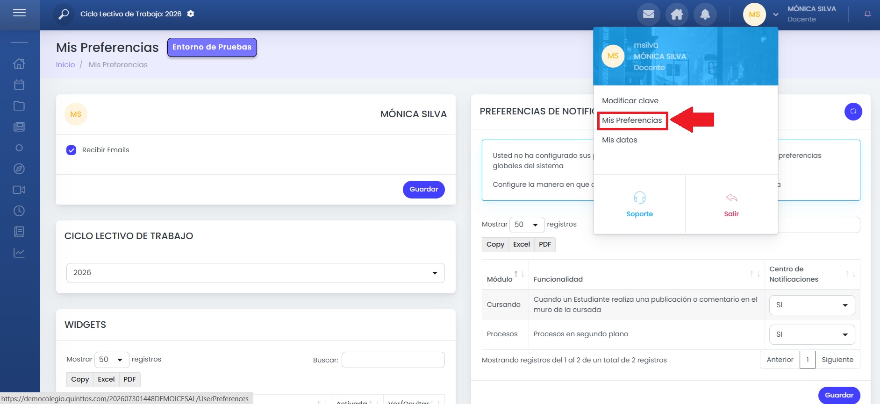
Task: Click PDF in notifications table
Action: coord(545,245)
